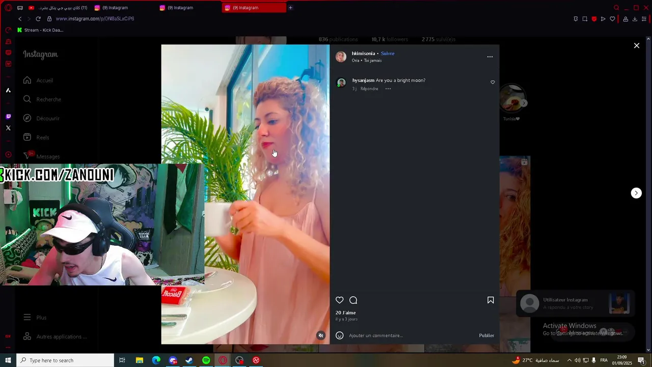Open the browser downloads icon

tap(635, 19)
